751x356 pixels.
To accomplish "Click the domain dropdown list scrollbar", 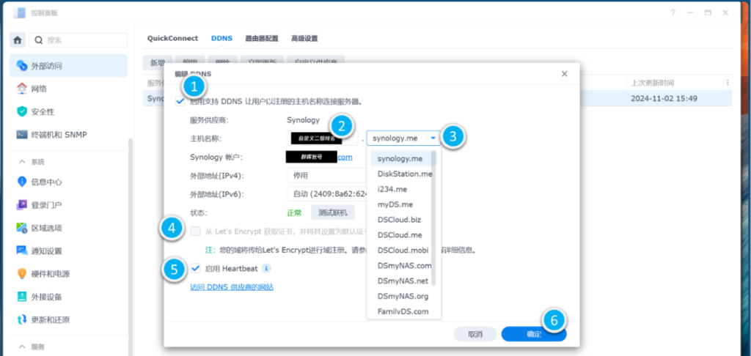I will pos(434,218).
